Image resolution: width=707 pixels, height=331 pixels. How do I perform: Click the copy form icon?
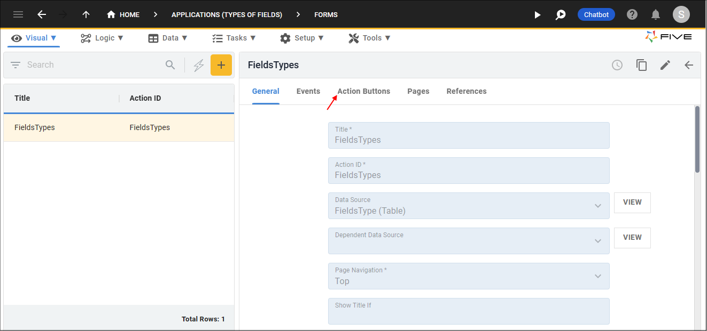point(641,65)
